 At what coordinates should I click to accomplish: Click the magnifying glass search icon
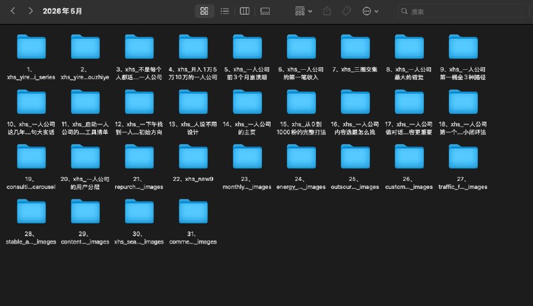[x=405, y=11]
